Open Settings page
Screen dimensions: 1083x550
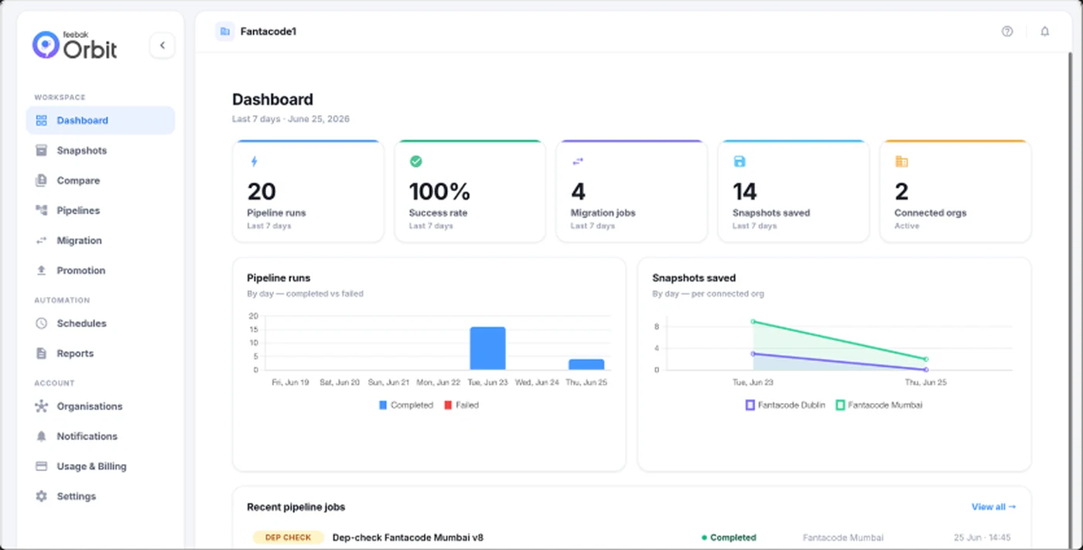click(101, 497)
